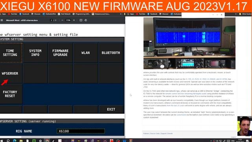Open File Explorer from taskbar
Image resolution: width=252 pixels, height=142 pixels.
click(21, 141)
